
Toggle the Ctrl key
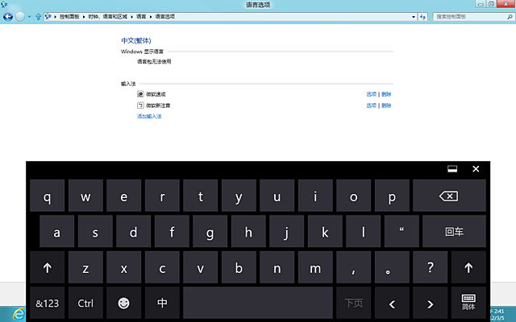(x=85, y=303)
